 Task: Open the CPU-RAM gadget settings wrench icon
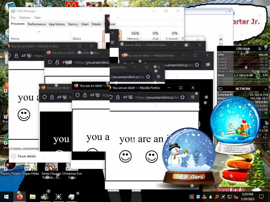coord(260,49)
